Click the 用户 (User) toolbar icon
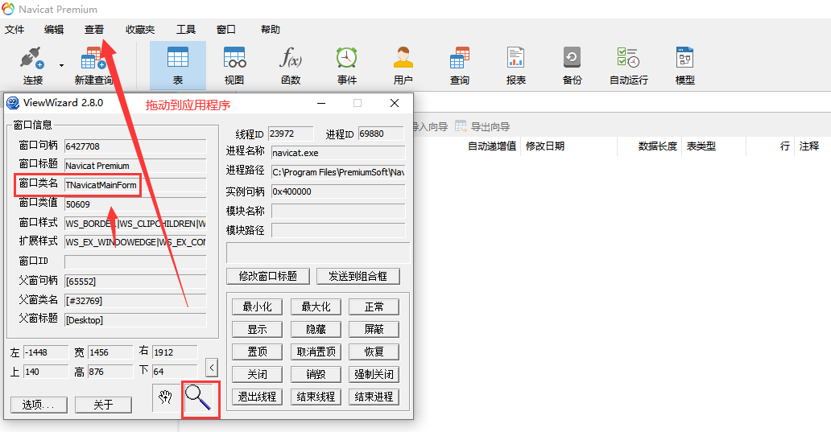The image size is (831, 432). [x=403, y=57]
